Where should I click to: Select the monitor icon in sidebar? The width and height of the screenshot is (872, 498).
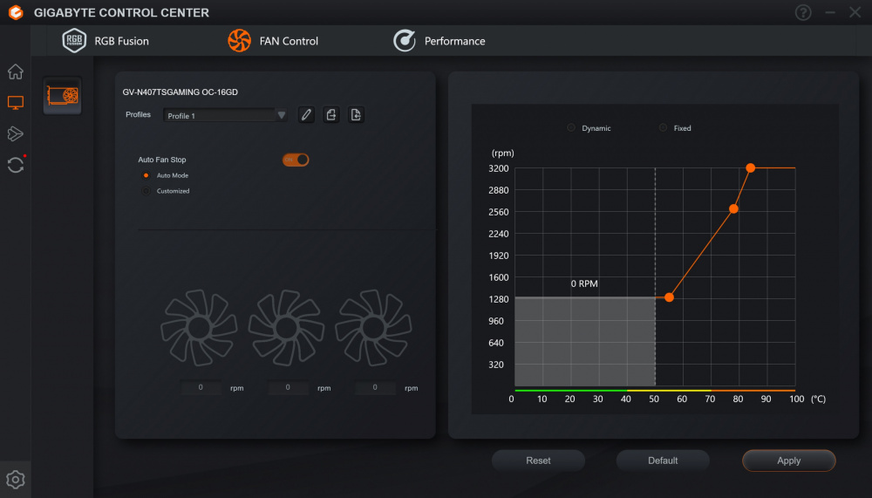tap(16, 102)
